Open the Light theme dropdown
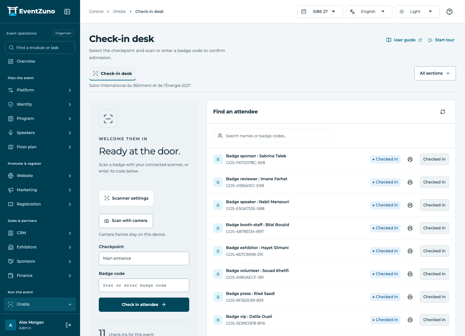This screenshot has height=336, width=465. click(418, 12)
